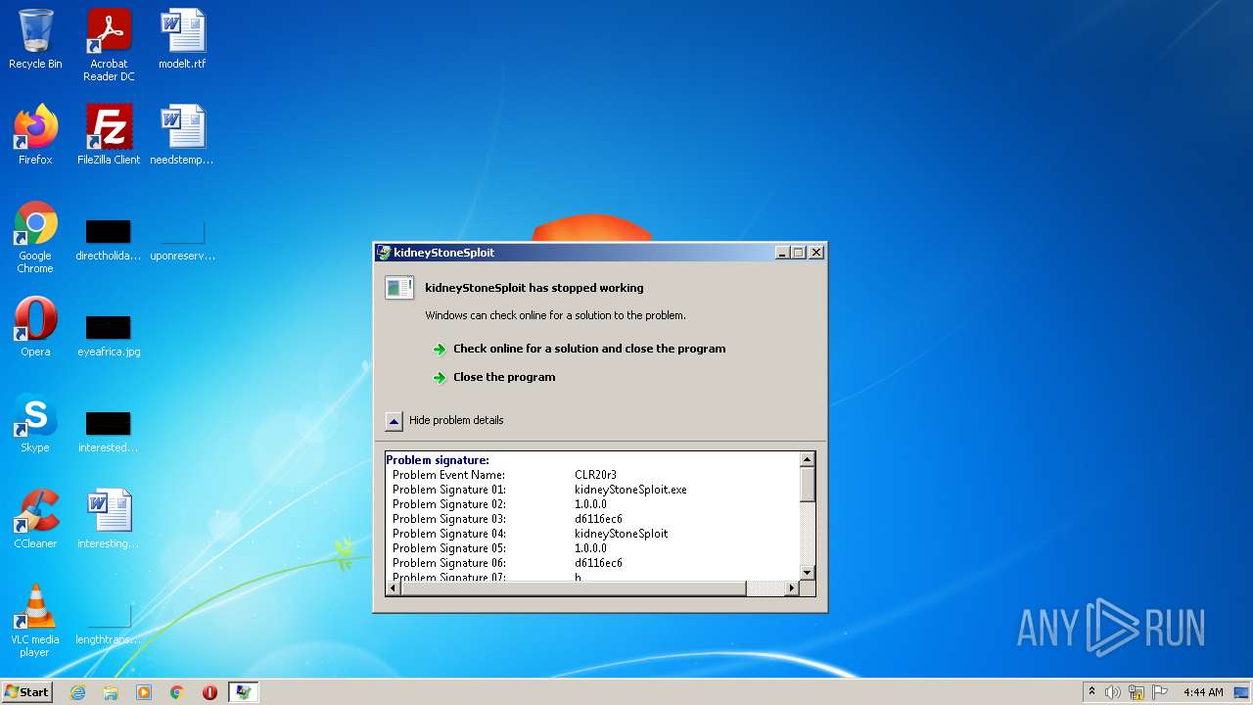Launch Opera desktop shortcut
Viewport: 1253px width, 705px height.
pos(35,327)
